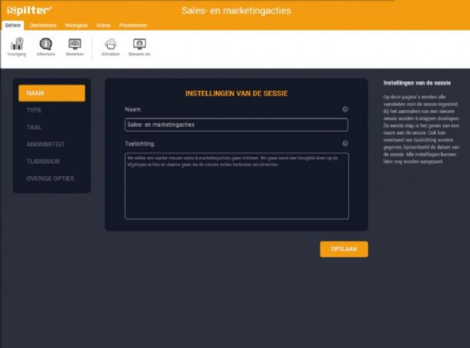Open the Deelnemers tab
Viewport: 470px width, 348px height.
pyautogui.click(x=42, y=25)
